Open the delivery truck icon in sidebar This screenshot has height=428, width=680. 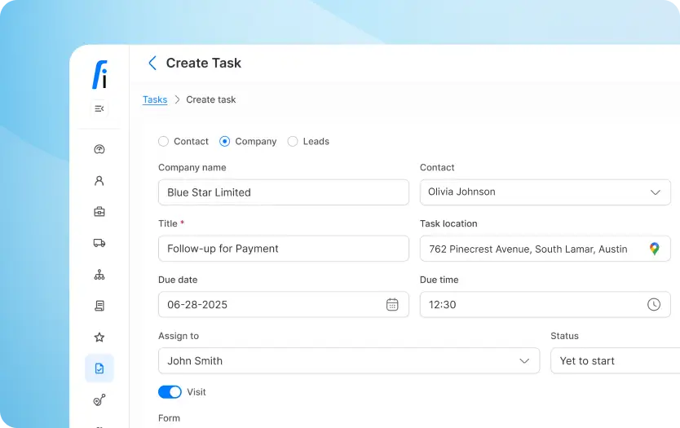pyautogui.click(x=99, y=243)
